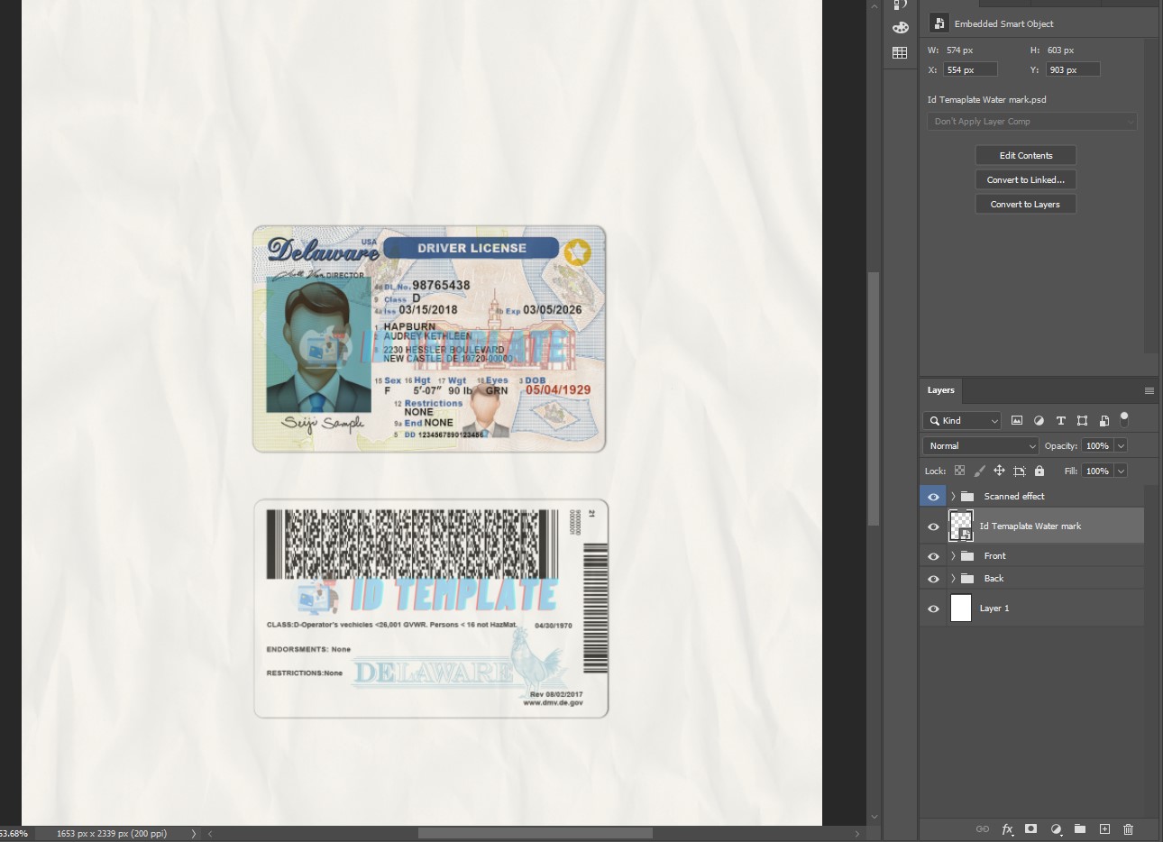
Task: Expand the Front group
Action: click(953, 556)
